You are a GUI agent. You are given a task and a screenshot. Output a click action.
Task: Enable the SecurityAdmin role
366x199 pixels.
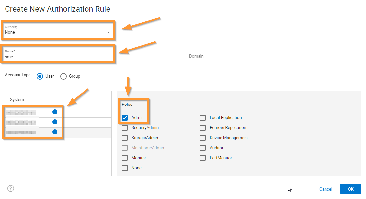point(124,127)
